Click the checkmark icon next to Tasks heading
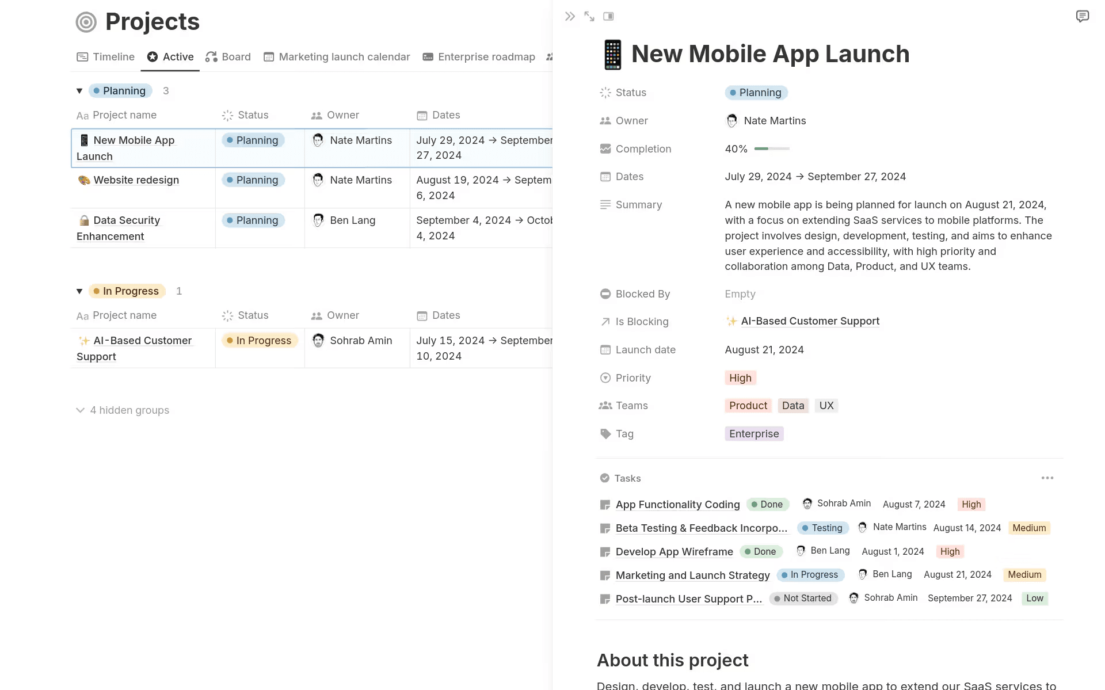 tap(605, 478)
